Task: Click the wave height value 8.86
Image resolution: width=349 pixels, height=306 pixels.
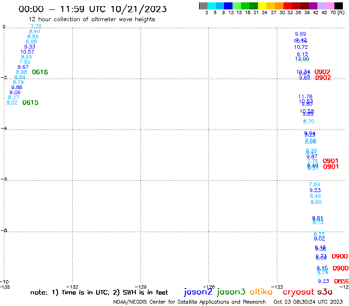Action: click(x=33, y=37)
